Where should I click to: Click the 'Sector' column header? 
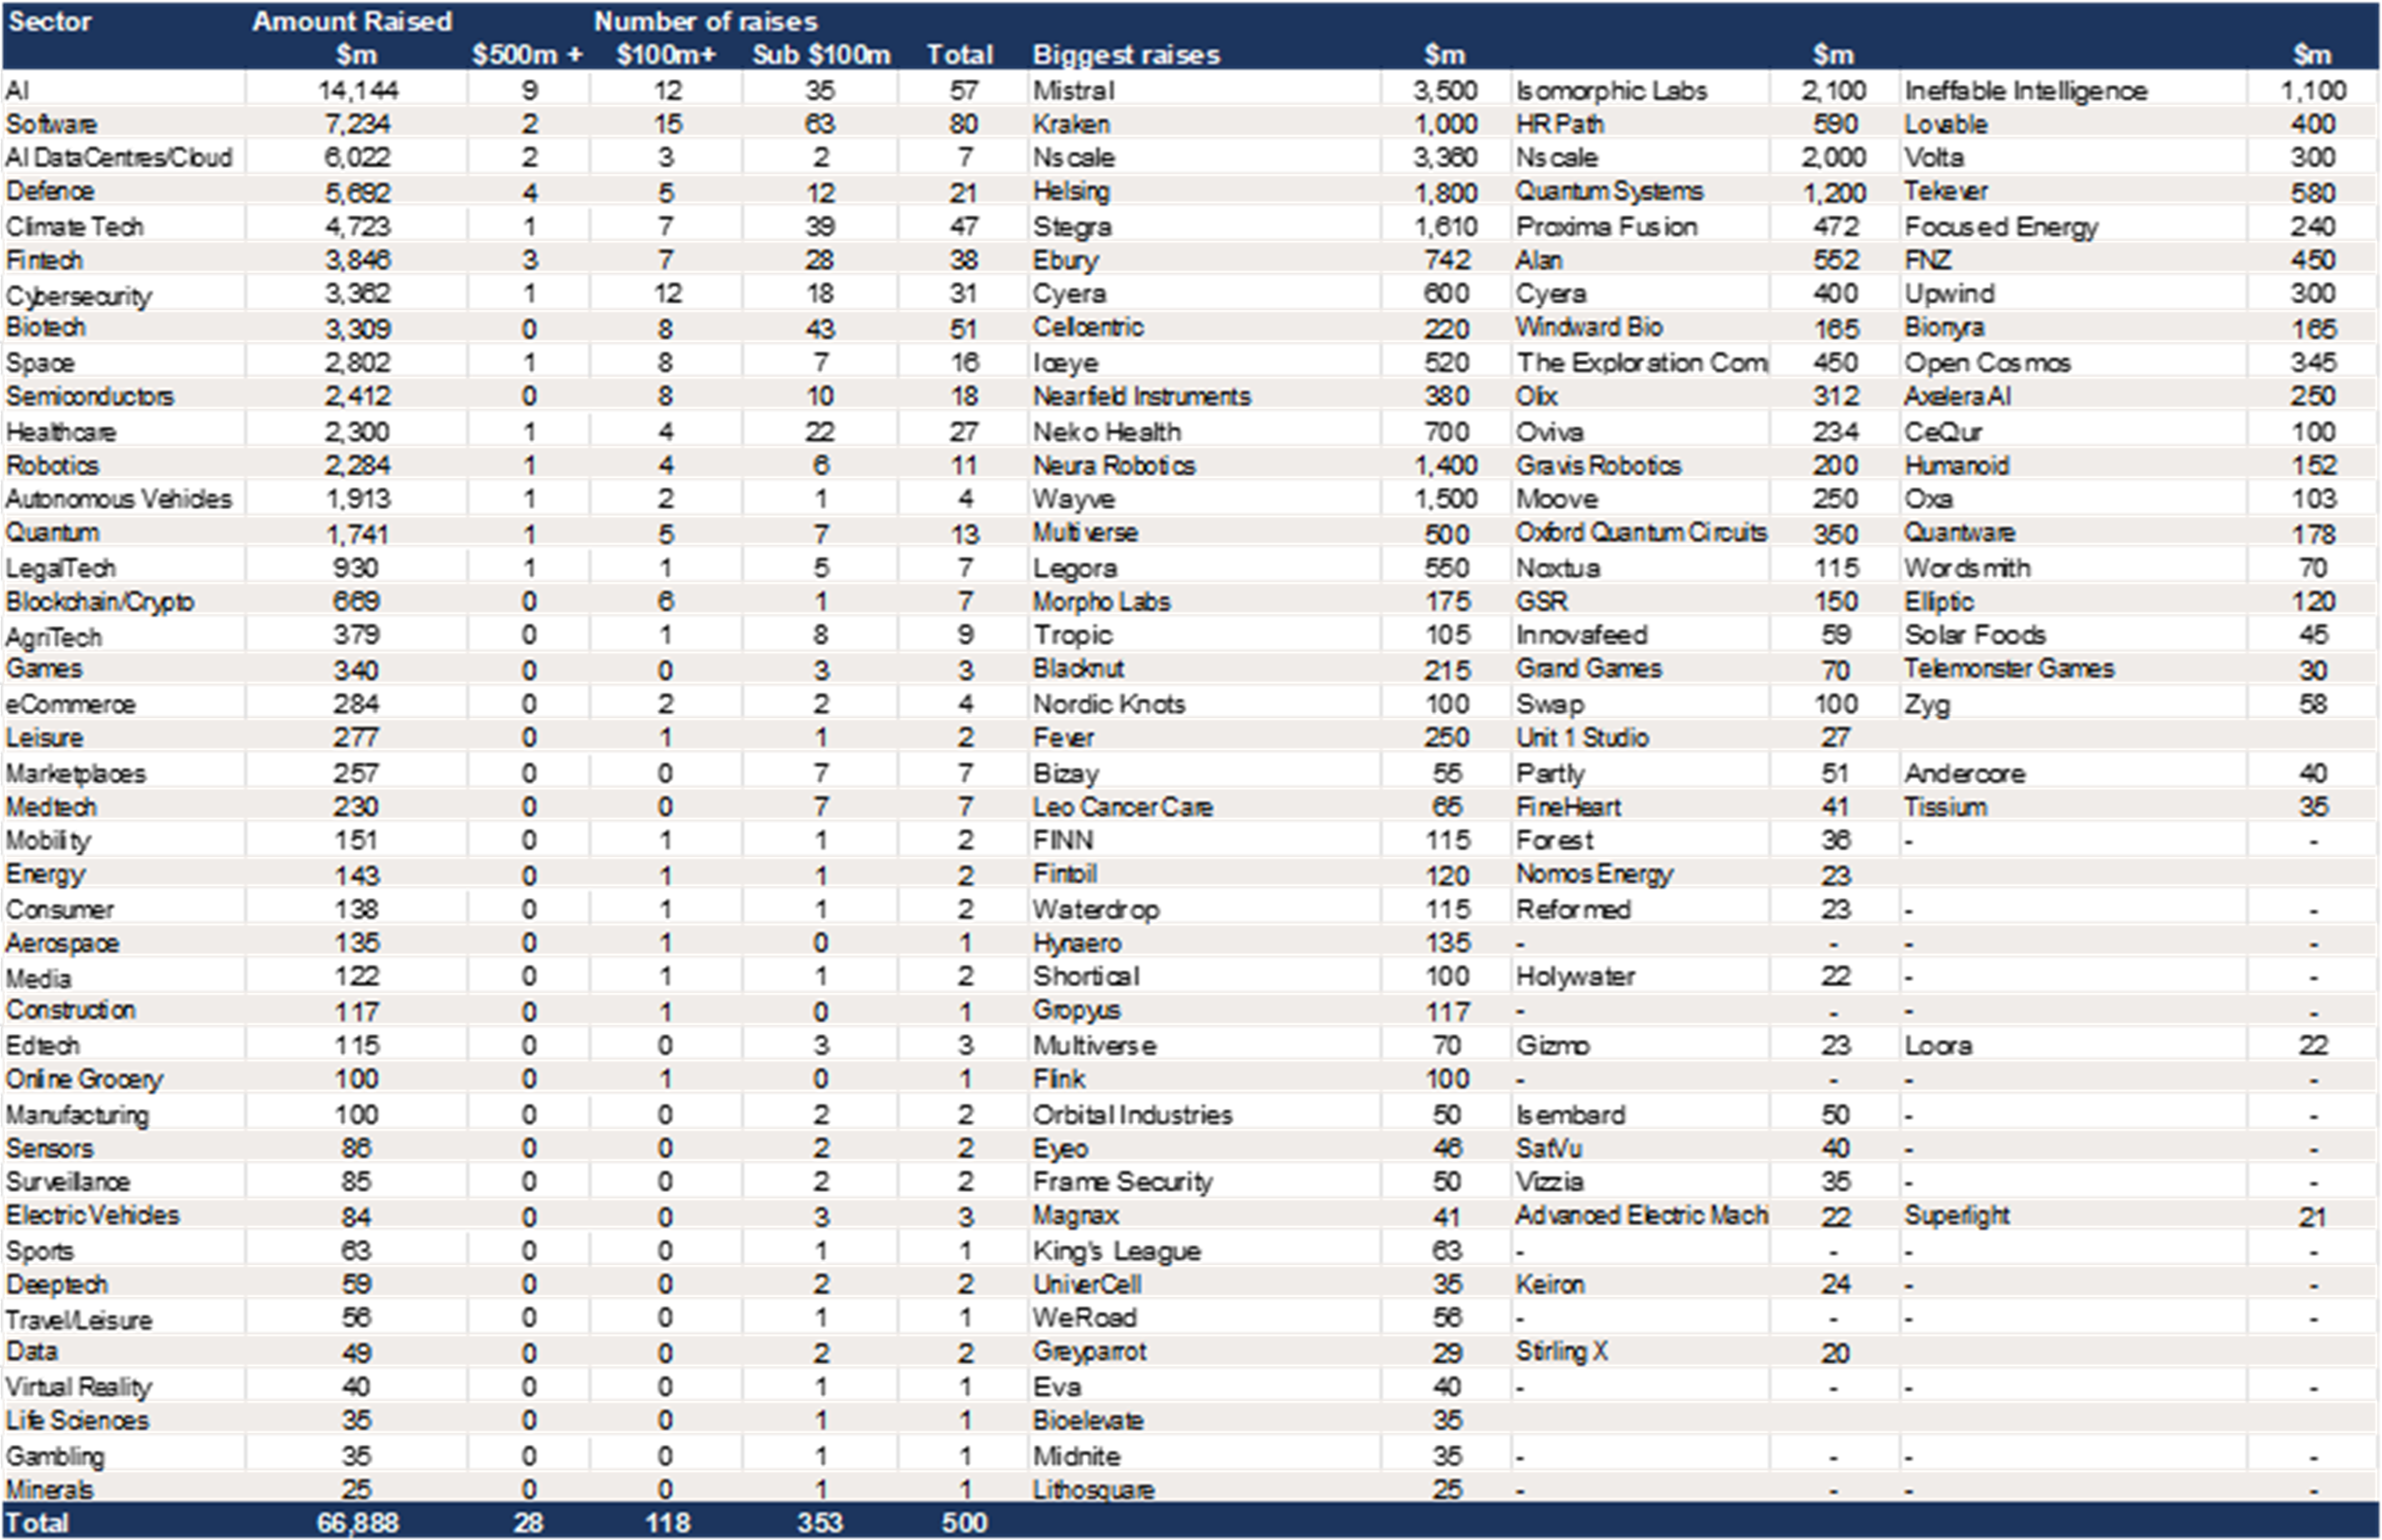pos(49,21)
